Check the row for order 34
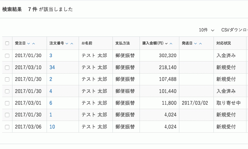Image resolution: width=248 pixels, height=149 pixels. (7, 68)
